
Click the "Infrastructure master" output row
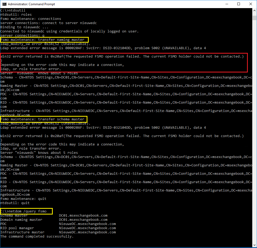click(x=58, y=232)
